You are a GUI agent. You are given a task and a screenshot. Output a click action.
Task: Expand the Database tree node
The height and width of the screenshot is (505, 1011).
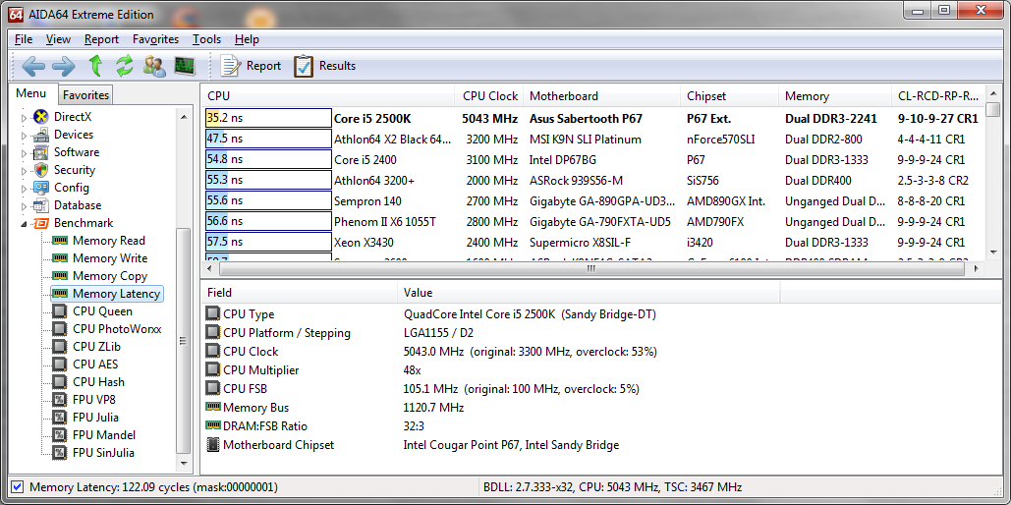pos(26,205)
